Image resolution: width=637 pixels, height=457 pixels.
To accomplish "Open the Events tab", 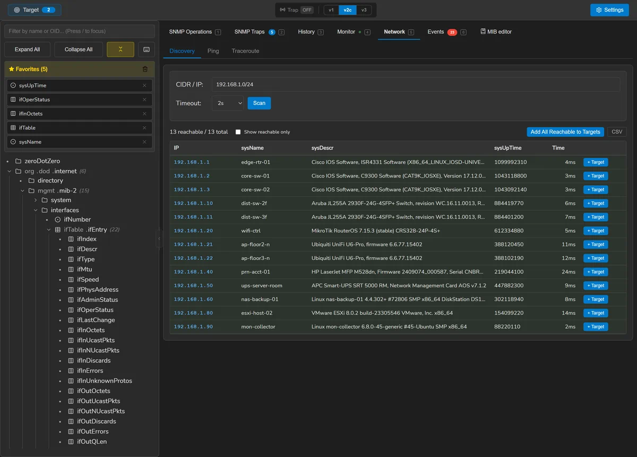I will coord(446,32).
